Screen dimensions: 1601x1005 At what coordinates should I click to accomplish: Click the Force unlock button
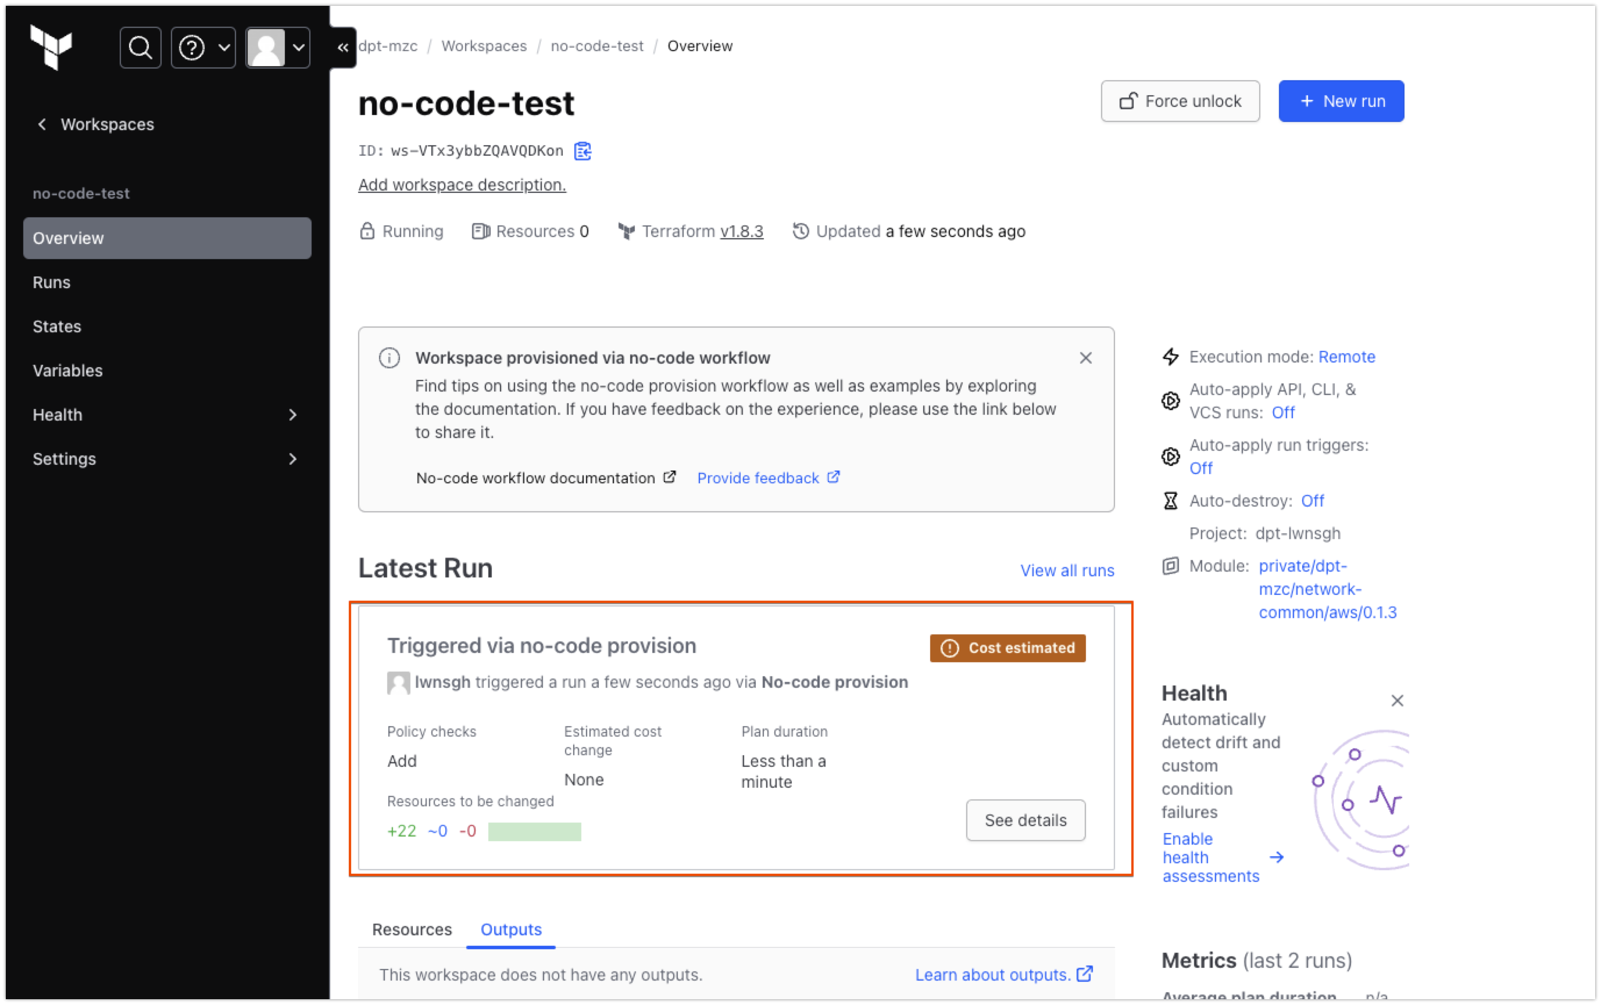point(1180,101)
